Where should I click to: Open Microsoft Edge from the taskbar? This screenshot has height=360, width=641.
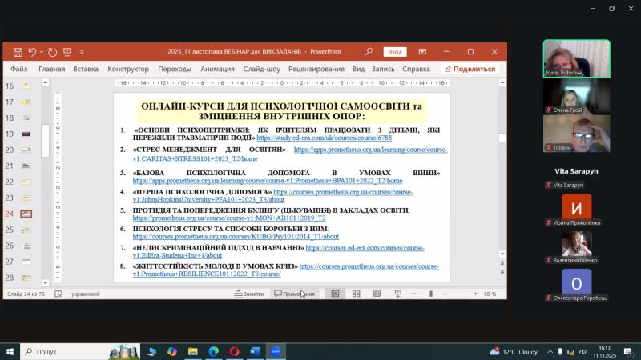[x=213, y=351]
